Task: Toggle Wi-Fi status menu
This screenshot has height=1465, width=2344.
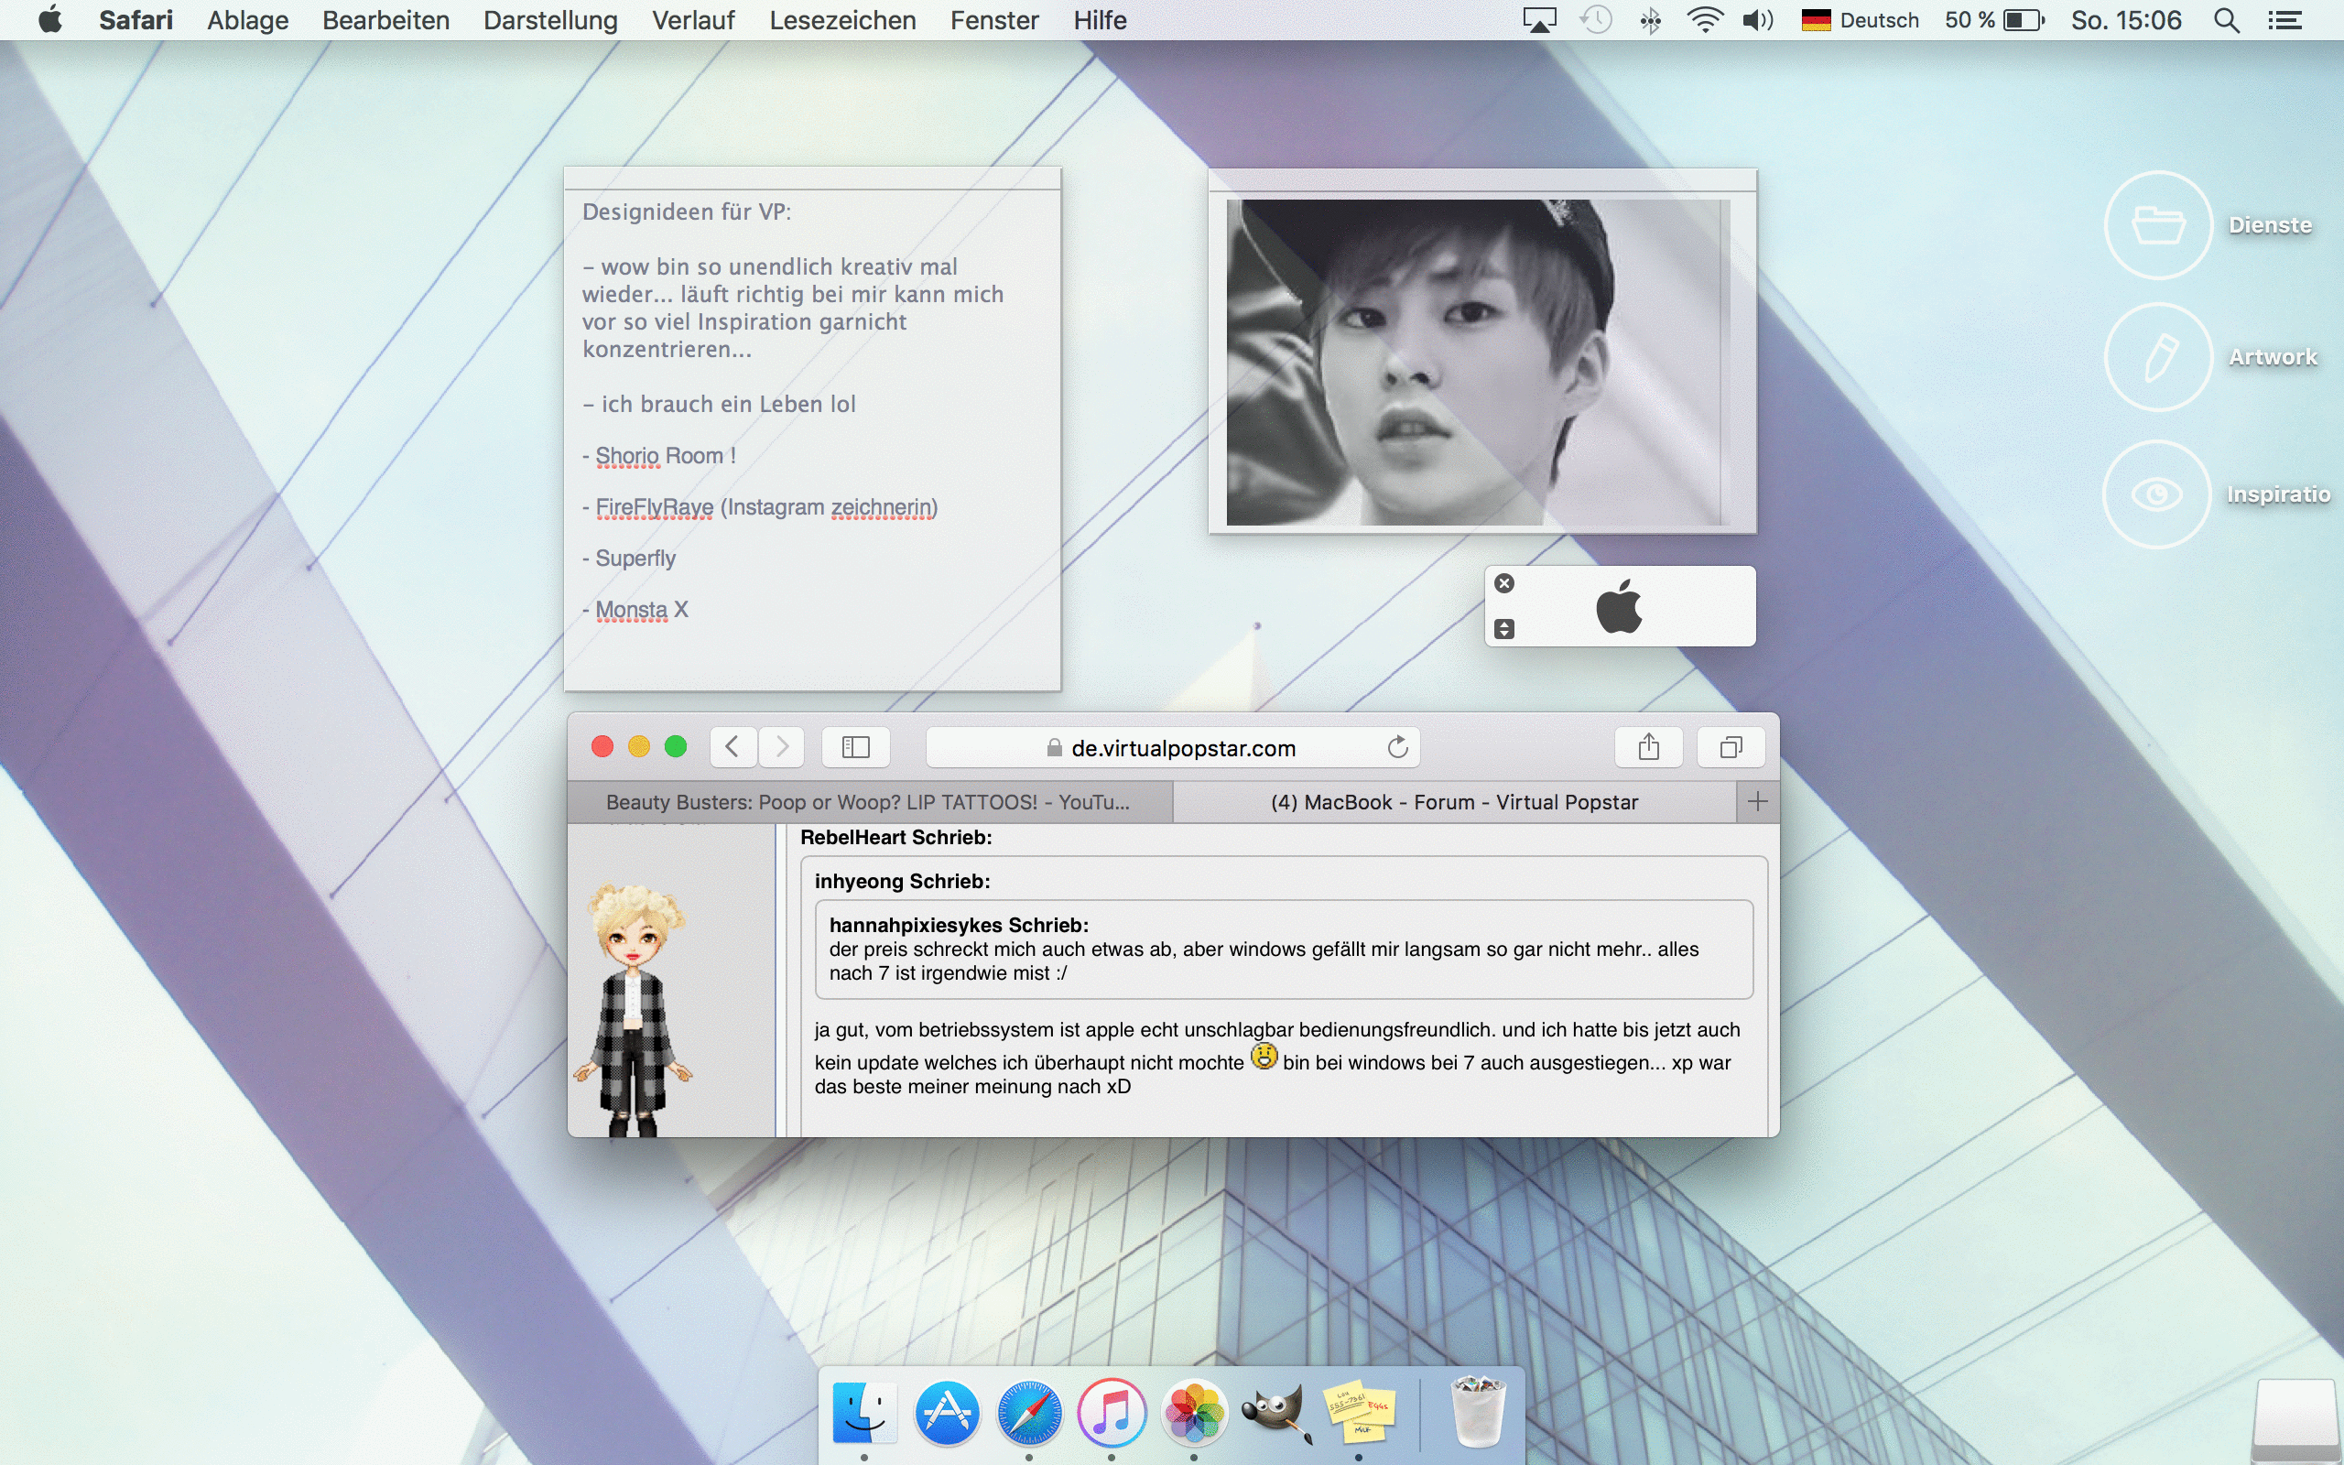Action: [x=1704, y=20]
